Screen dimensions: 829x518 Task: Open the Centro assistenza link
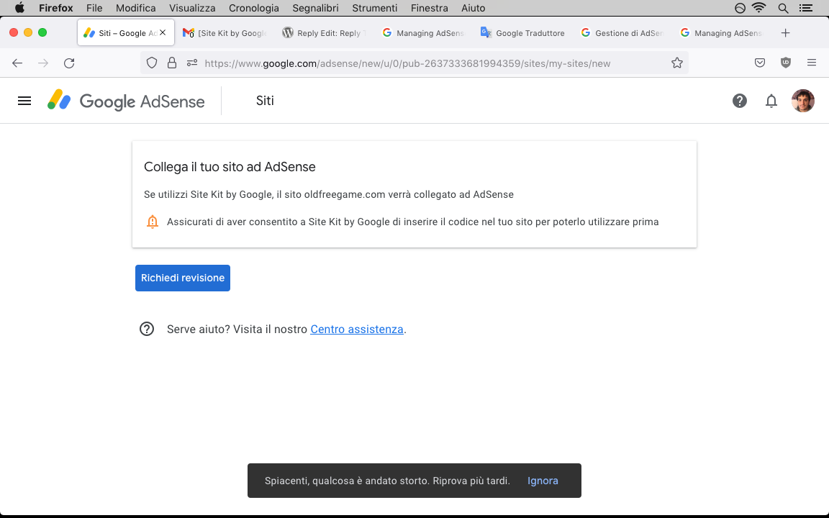357,329
